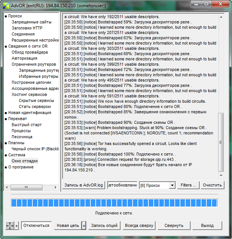Open the Filters ... dialog
The image size is (232, 239).
click(x=188, y=185)
